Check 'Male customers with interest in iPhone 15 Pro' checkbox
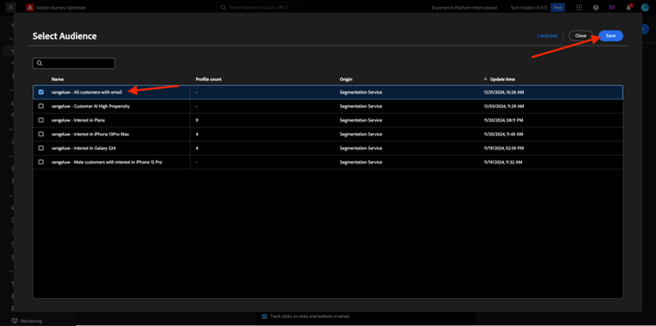 tap(41, 162)
